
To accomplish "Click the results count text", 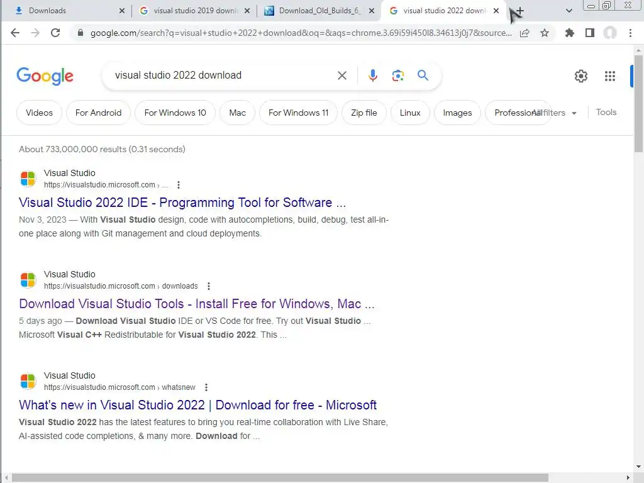I will coord(102,149).
